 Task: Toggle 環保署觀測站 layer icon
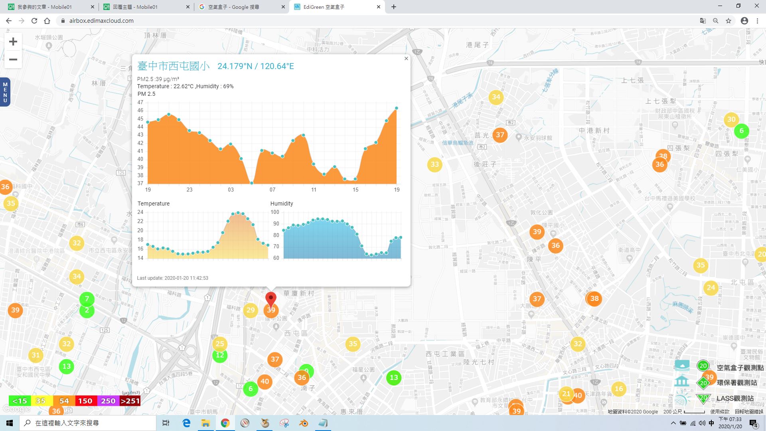click(682, 381)
